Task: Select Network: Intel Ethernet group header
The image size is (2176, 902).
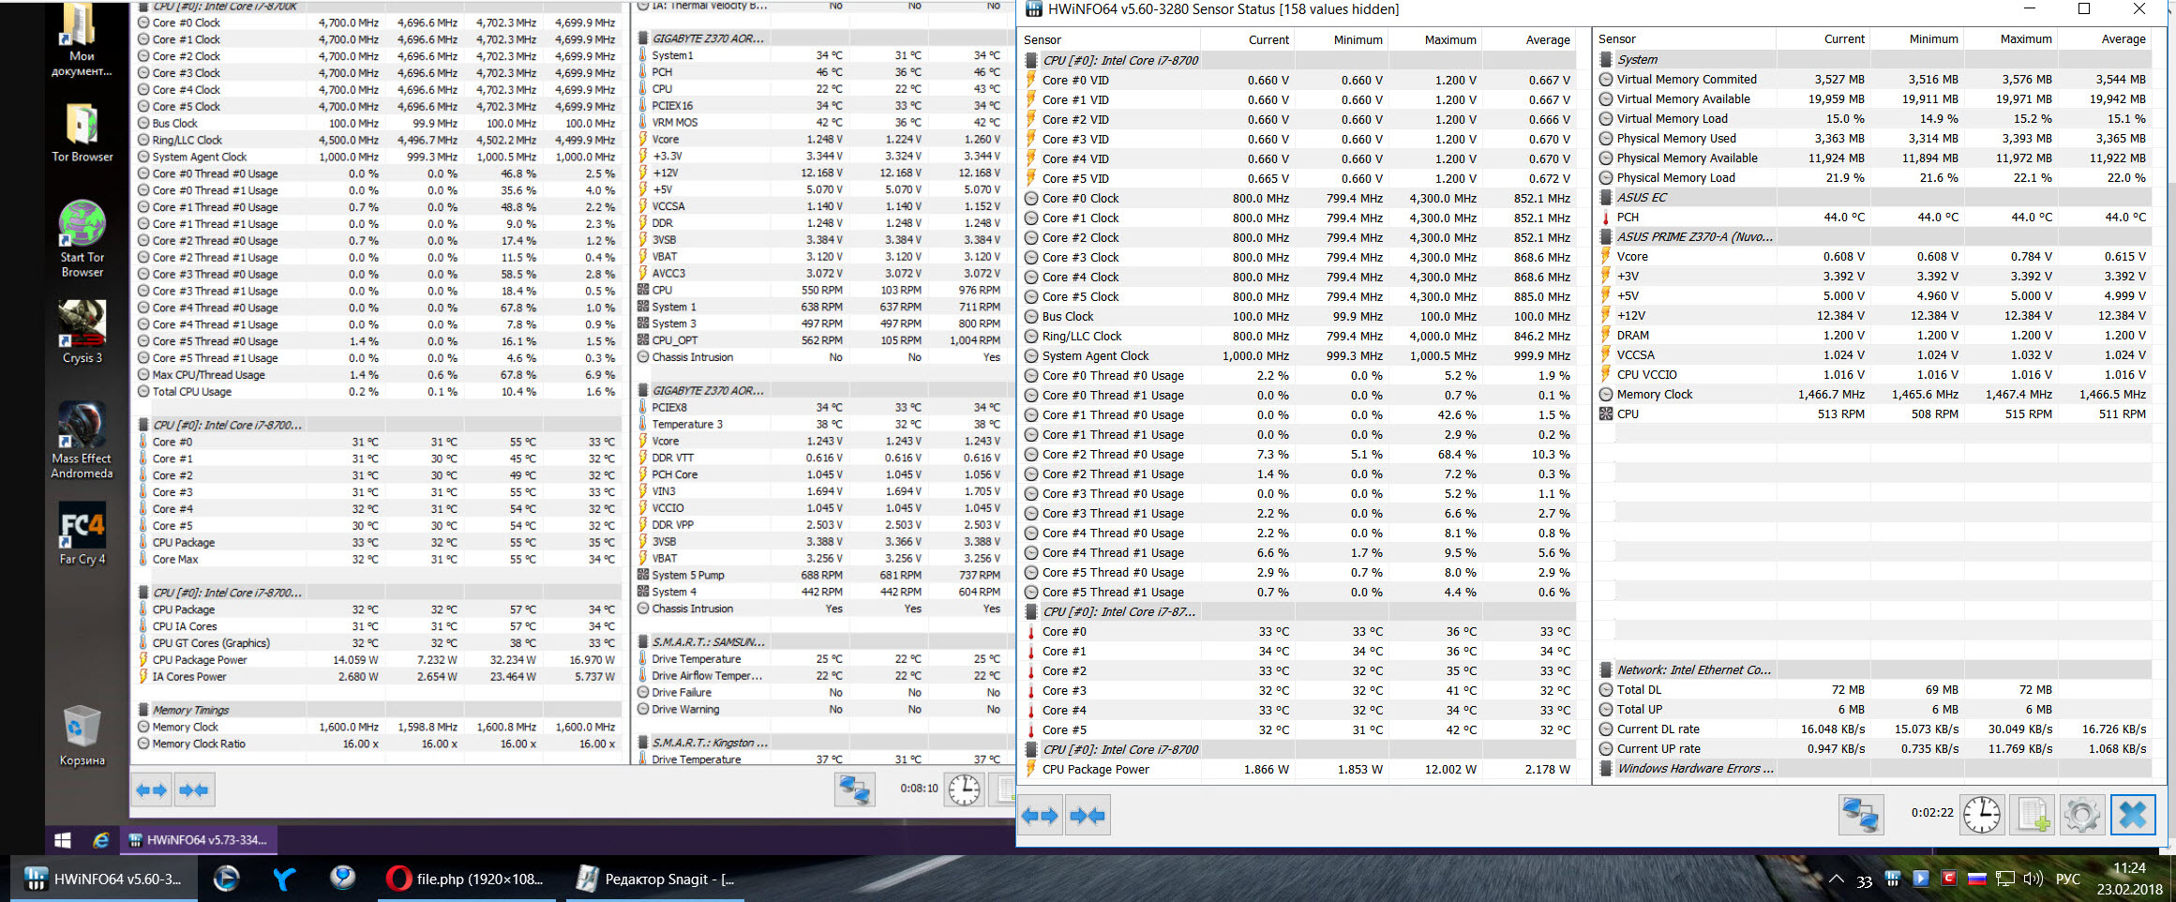Action: pyautogui.click(x=1875, y=669)
